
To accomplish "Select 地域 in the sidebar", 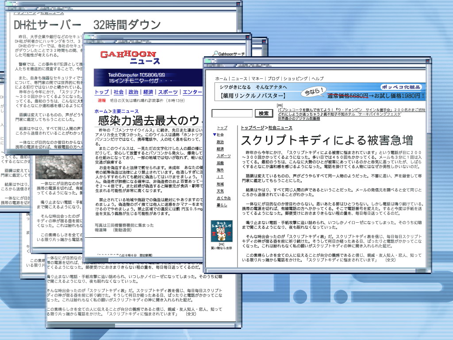I will pyautogui.click(x=220, y=184).
